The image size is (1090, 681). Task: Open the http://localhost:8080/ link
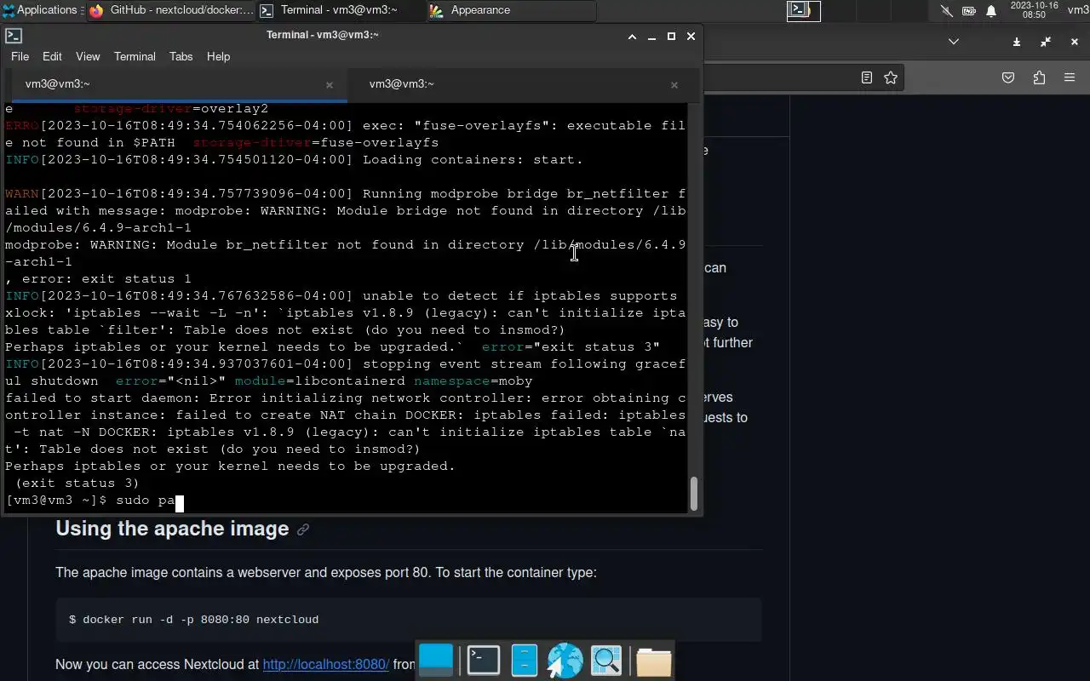tap(325, 664)
